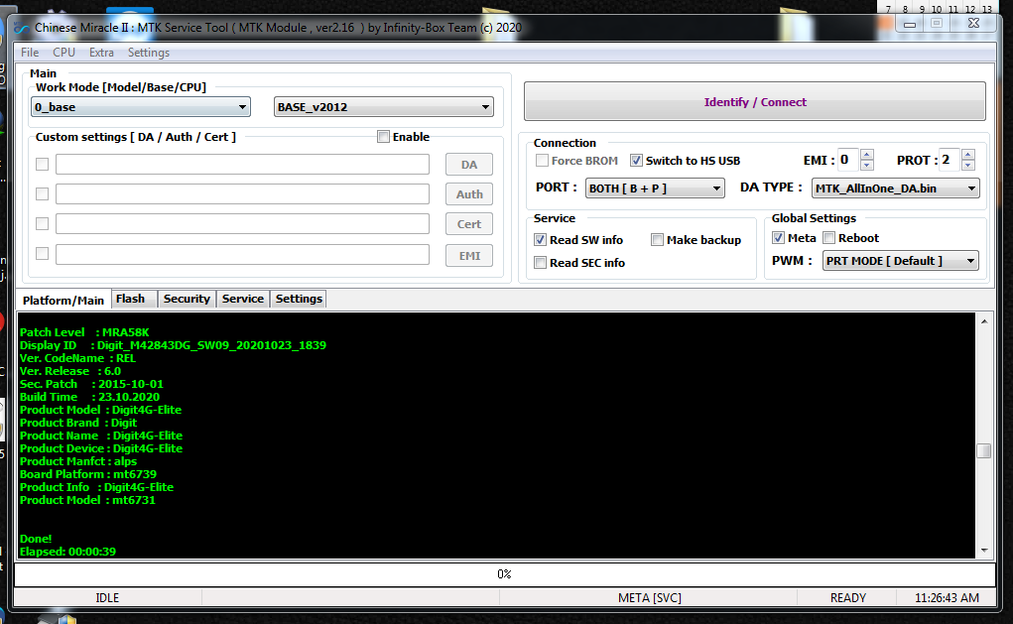Click the Auth browse button
Screen dimensions: 1013x624
[469, 193]
